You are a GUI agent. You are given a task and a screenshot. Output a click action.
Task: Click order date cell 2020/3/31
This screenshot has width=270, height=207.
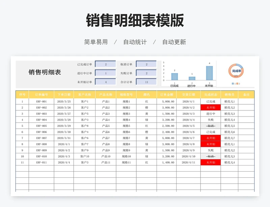(x=64, y=138)
